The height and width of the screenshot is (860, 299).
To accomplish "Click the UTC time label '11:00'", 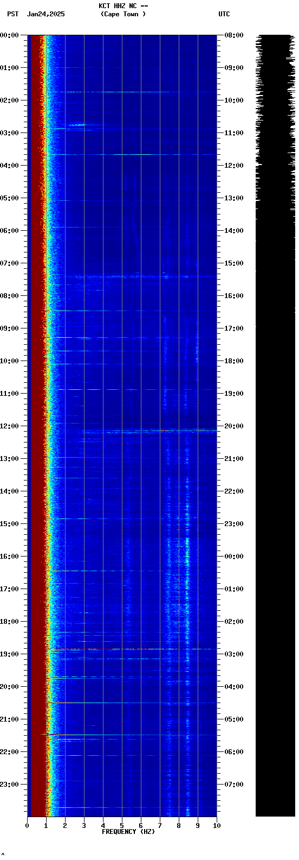I will click(234, 133).
